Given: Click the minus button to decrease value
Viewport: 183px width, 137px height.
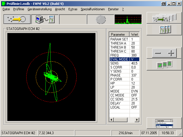Looking at the screenshot, I should 158,53.
